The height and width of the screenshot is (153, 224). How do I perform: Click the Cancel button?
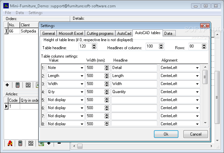195,134
